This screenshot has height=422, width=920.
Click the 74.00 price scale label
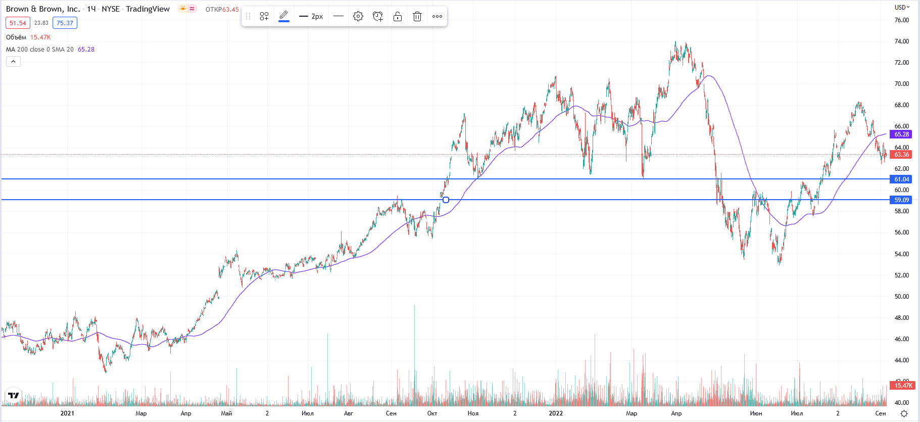pyautogui.click(x=902, y=41)
